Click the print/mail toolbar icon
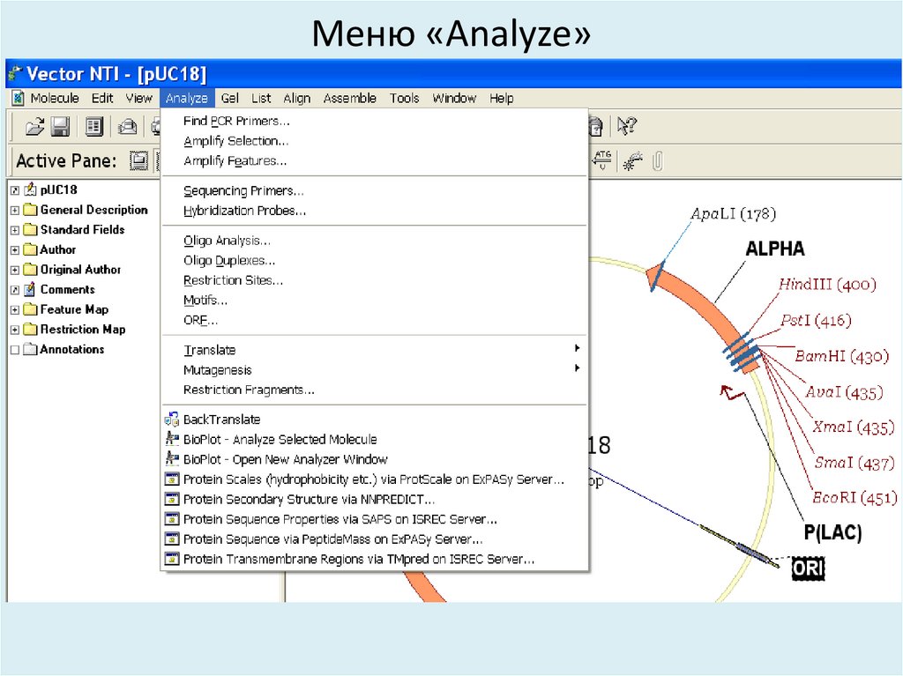 128,126
